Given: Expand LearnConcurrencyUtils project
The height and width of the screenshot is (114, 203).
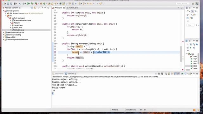Looking at the screenshot, I should [3, 32].
